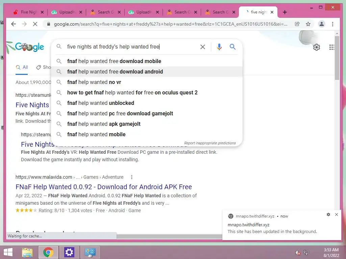Click the horizontal scrollbar at page bottom
Screen dimensions: 346x259
coord(169,236)
